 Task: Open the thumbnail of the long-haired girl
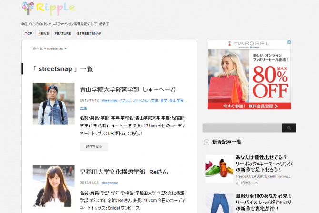pyautogui.click(x=53, y=186)
